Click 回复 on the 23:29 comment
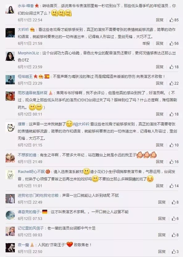 pyautogui.click(x=160, y=83)
